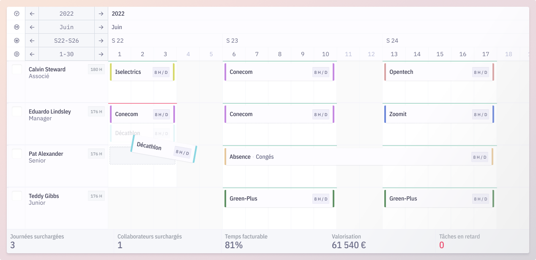Open the S22-S26 week range selector
Screen dimensions: 536x260
(x=66, y=41)
